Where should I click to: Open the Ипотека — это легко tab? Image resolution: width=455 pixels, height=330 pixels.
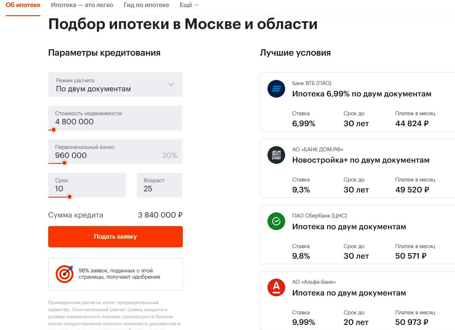[x=82, y=5]
